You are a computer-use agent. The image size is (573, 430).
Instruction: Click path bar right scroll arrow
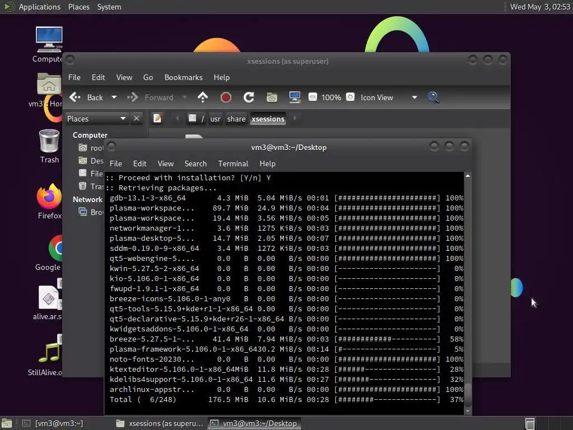pyautogui.click(x=295, y=119)
